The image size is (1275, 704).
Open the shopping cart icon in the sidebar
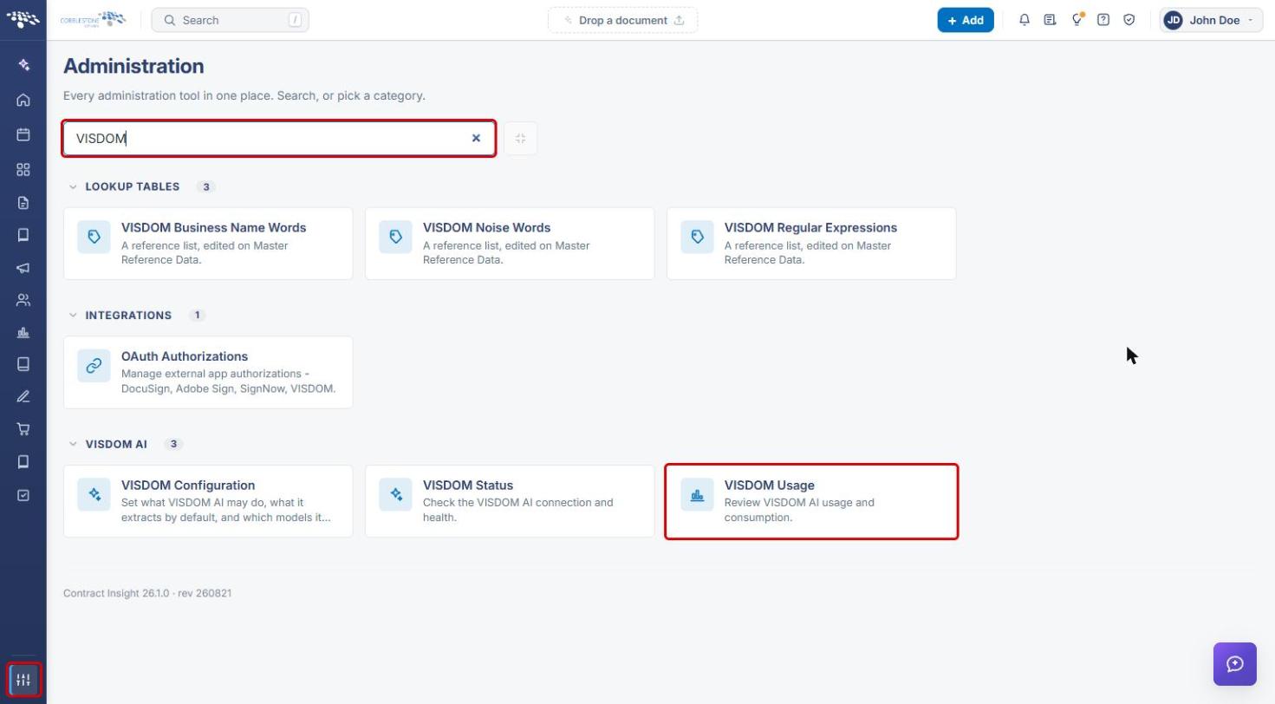pos(23,428)
